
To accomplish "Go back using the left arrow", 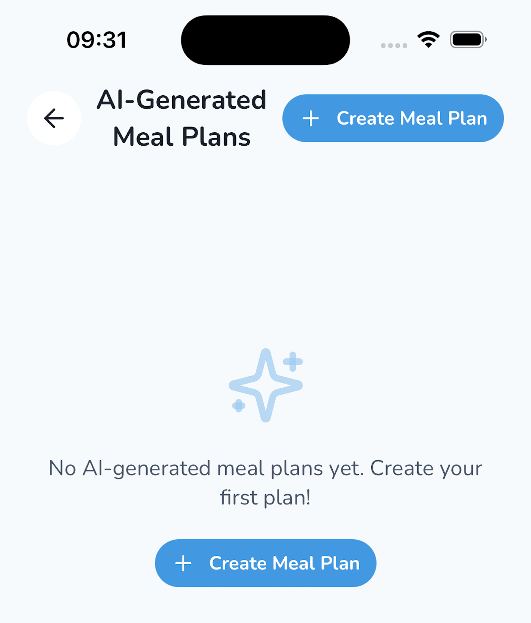I will click(54, 118).
